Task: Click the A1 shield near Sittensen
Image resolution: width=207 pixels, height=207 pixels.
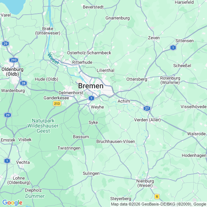Action: pos(173,48)
